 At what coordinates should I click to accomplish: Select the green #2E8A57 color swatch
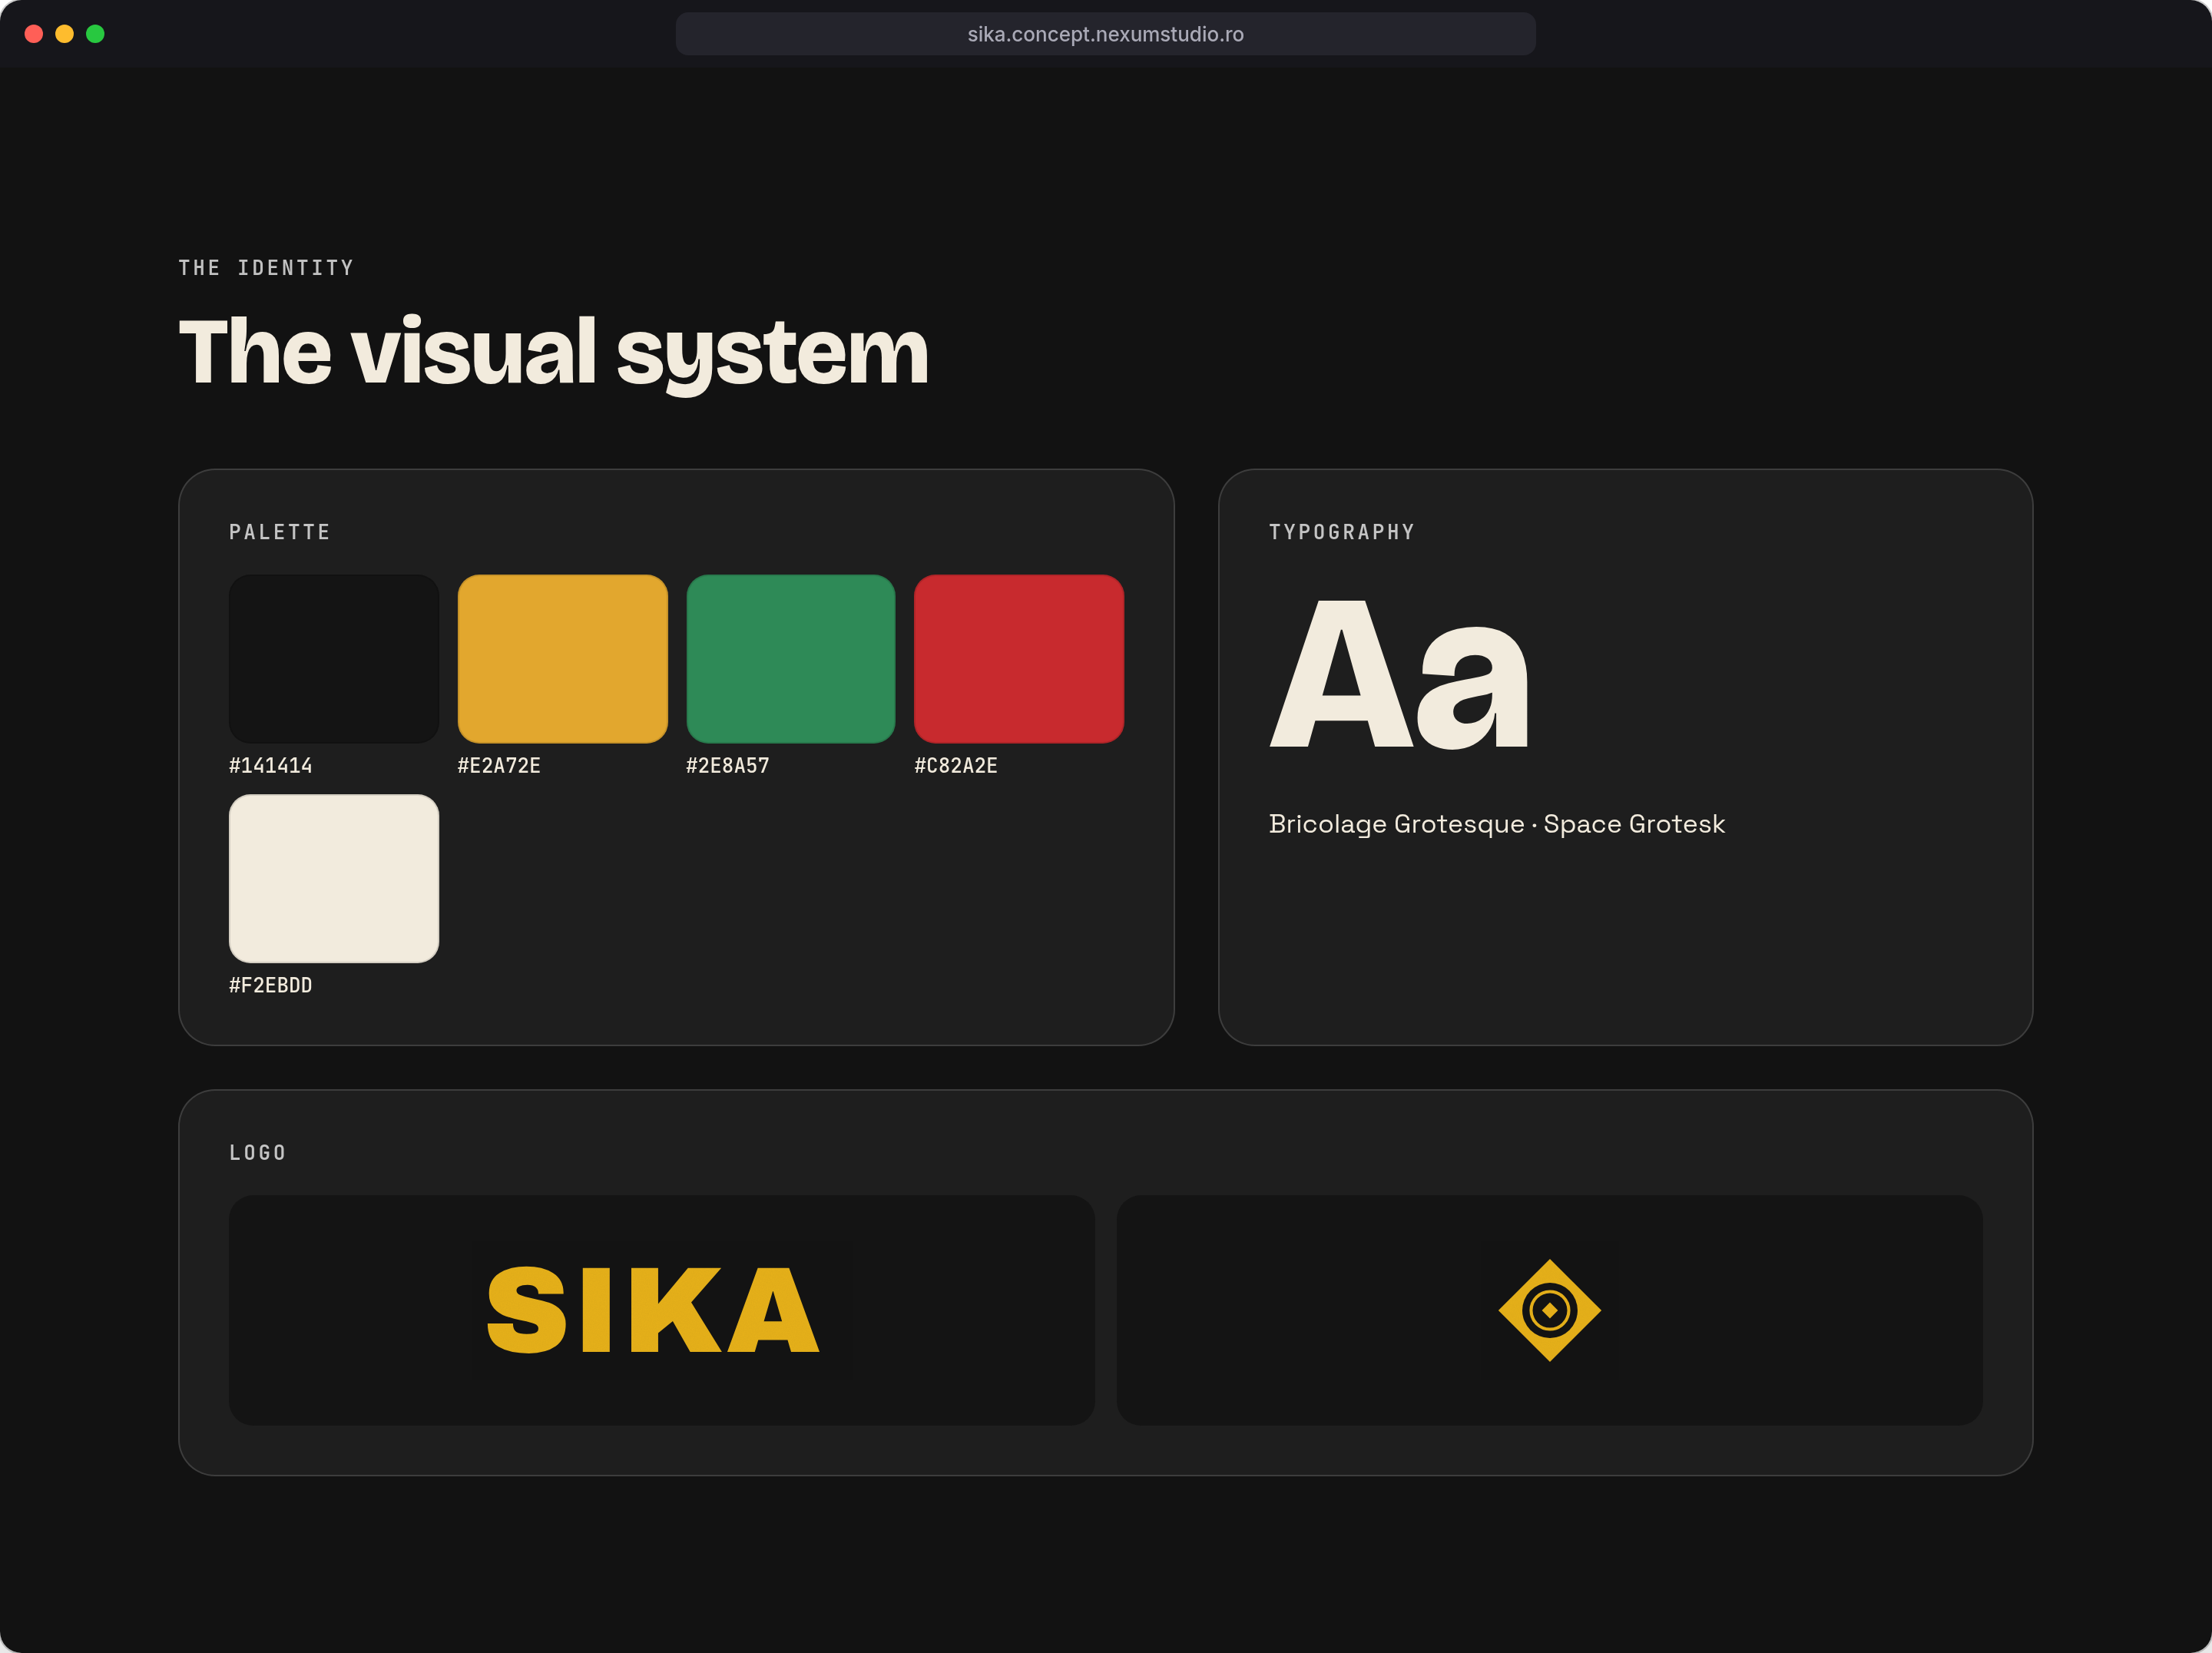click(x=790, y=658)
